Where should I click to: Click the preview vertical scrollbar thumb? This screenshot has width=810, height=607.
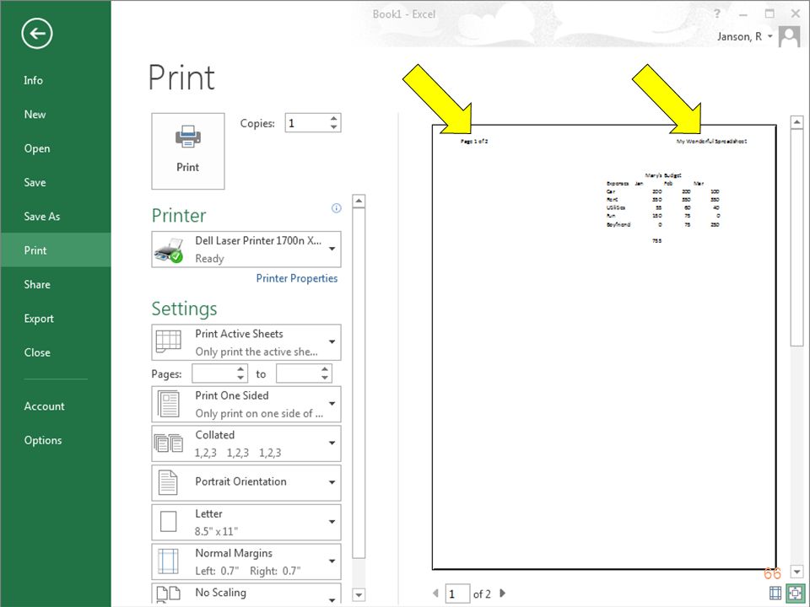pos(797,238)
